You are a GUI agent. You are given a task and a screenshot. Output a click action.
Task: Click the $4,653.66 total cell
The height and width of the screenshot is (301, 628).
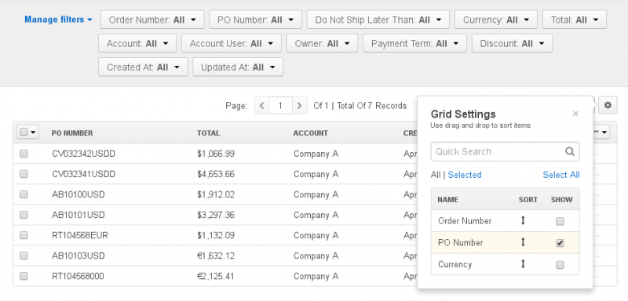tap(216, 174)
